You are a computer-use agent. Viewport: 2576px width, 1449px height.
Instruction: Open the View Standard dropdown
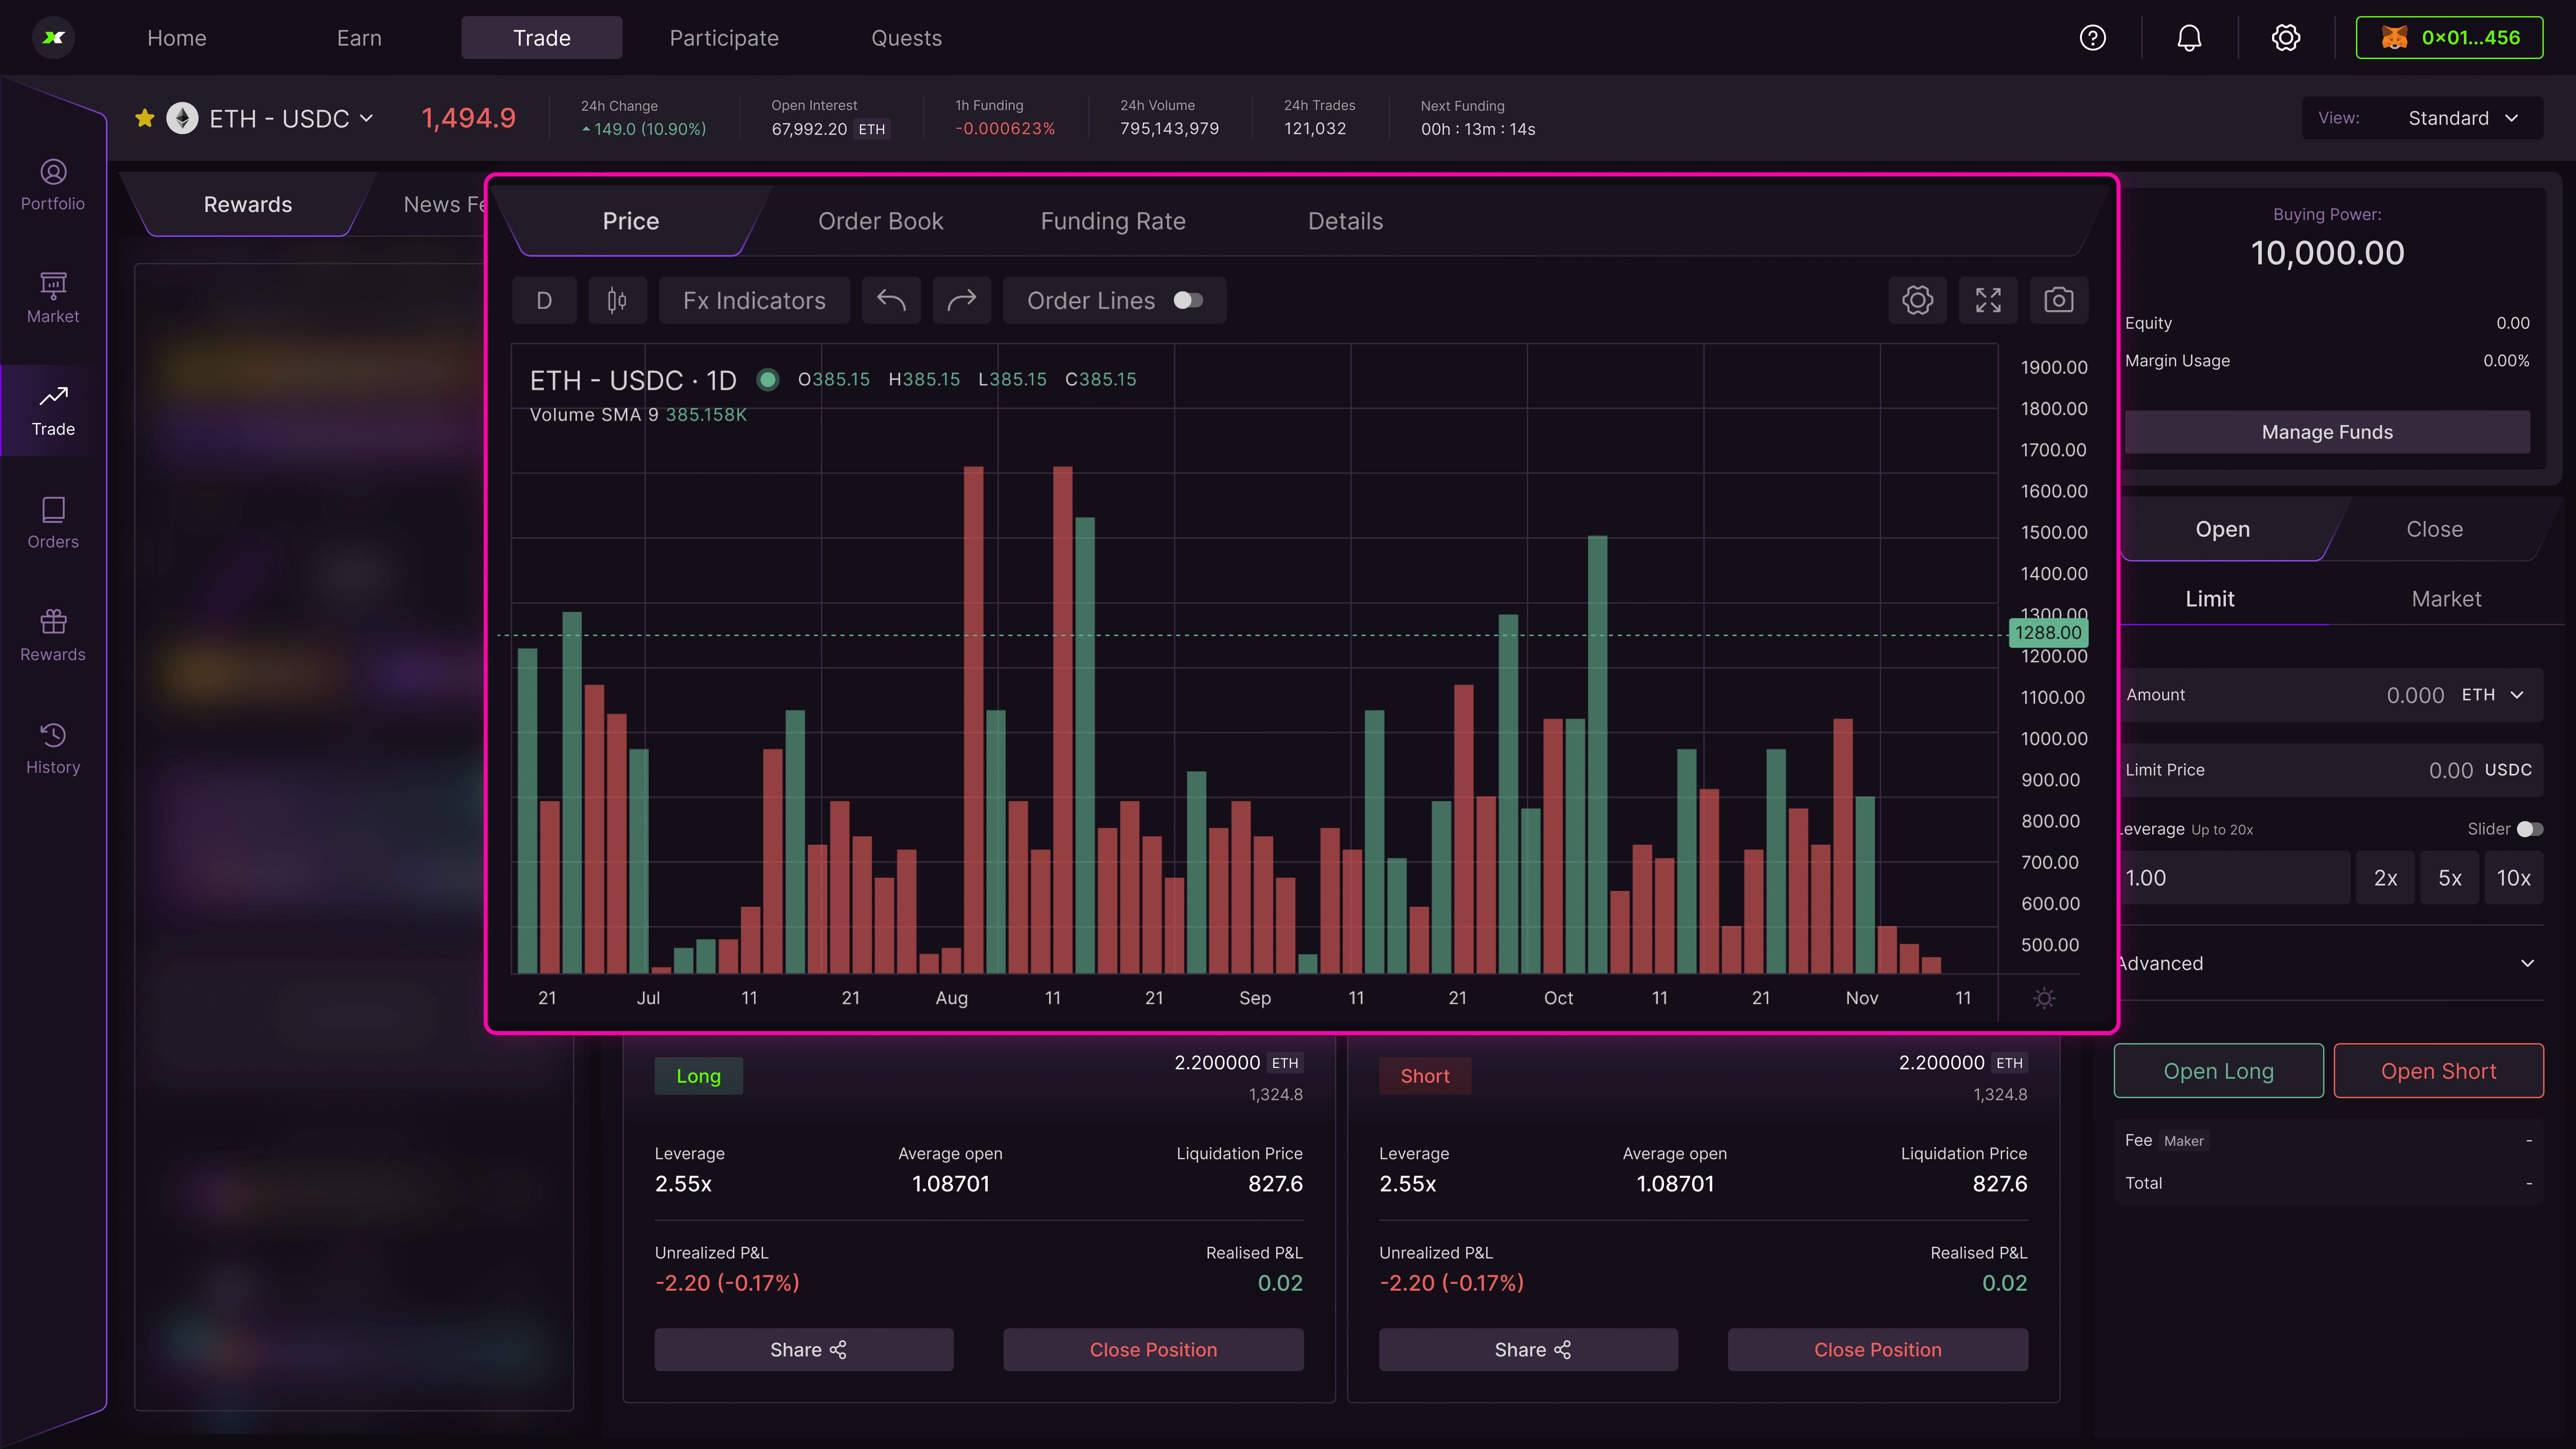(x=2422, y=118)
